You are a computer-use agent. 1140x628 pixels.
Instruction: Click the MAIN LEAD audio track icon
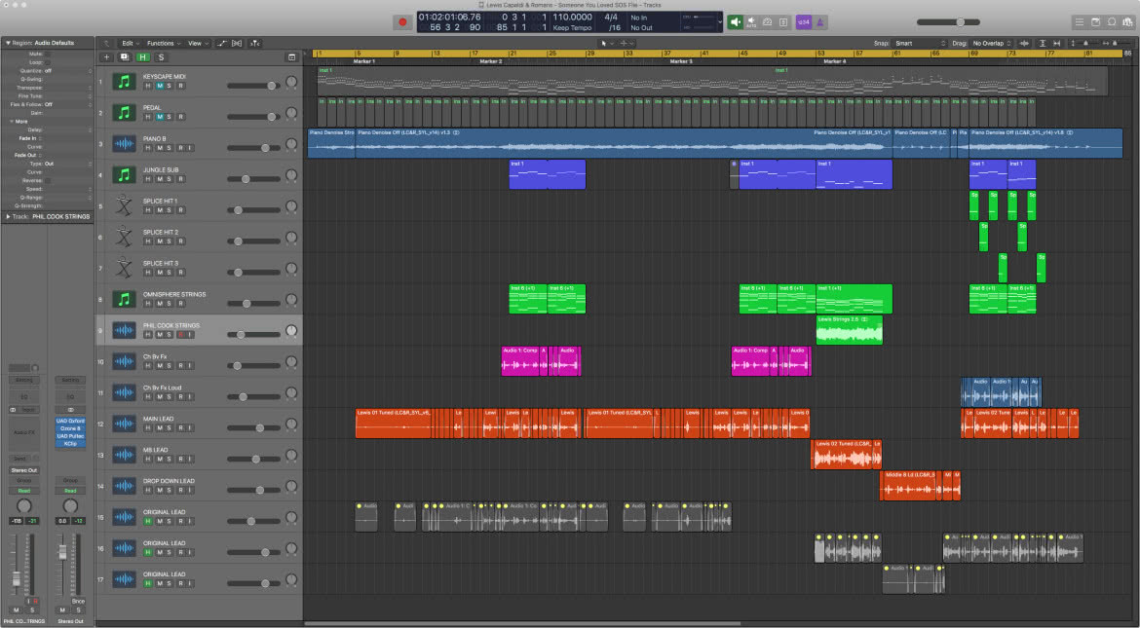125,423
